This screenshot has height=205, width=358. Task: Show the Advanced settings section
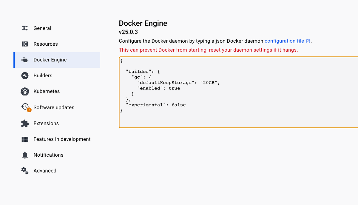click(45, 171)
